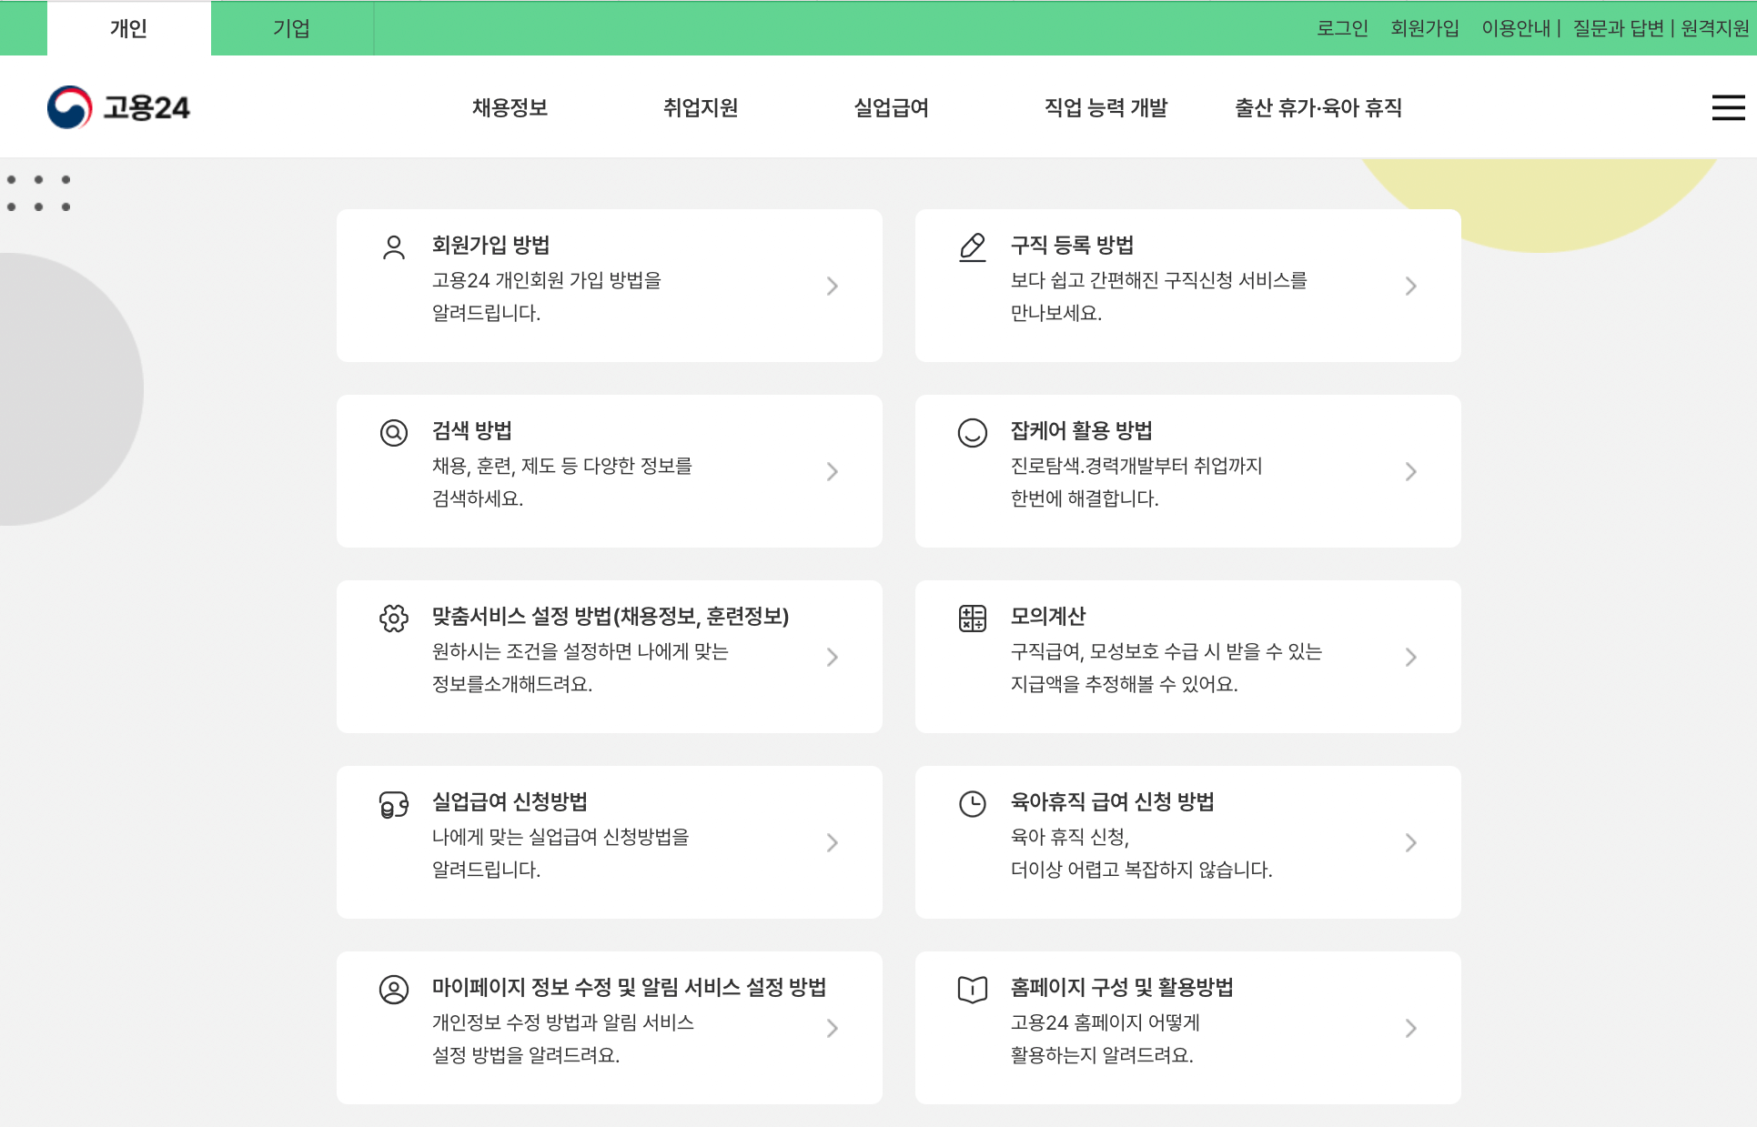This screenshot has height=1127, width=1757.
Task: Open the hamburger menu at top right
Action: tap(1728, 106)
